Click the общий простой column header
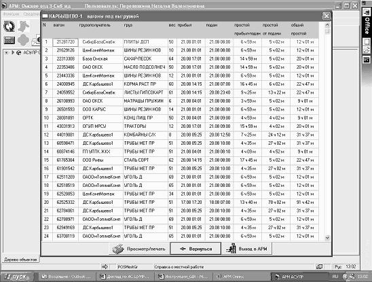This screenshot has width=372, height=282. [299, 29]
